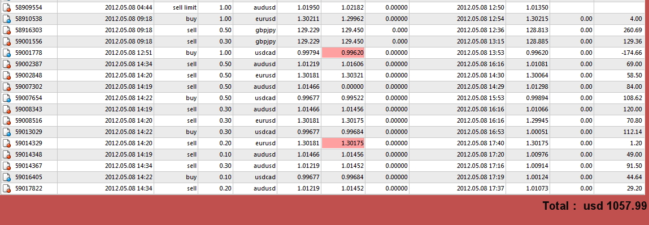Click close price 1.01350

point(537,7)
